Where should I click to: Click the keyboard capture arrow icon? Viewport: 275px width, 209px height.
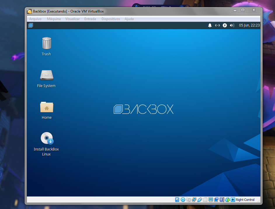(x=233, y=200)
